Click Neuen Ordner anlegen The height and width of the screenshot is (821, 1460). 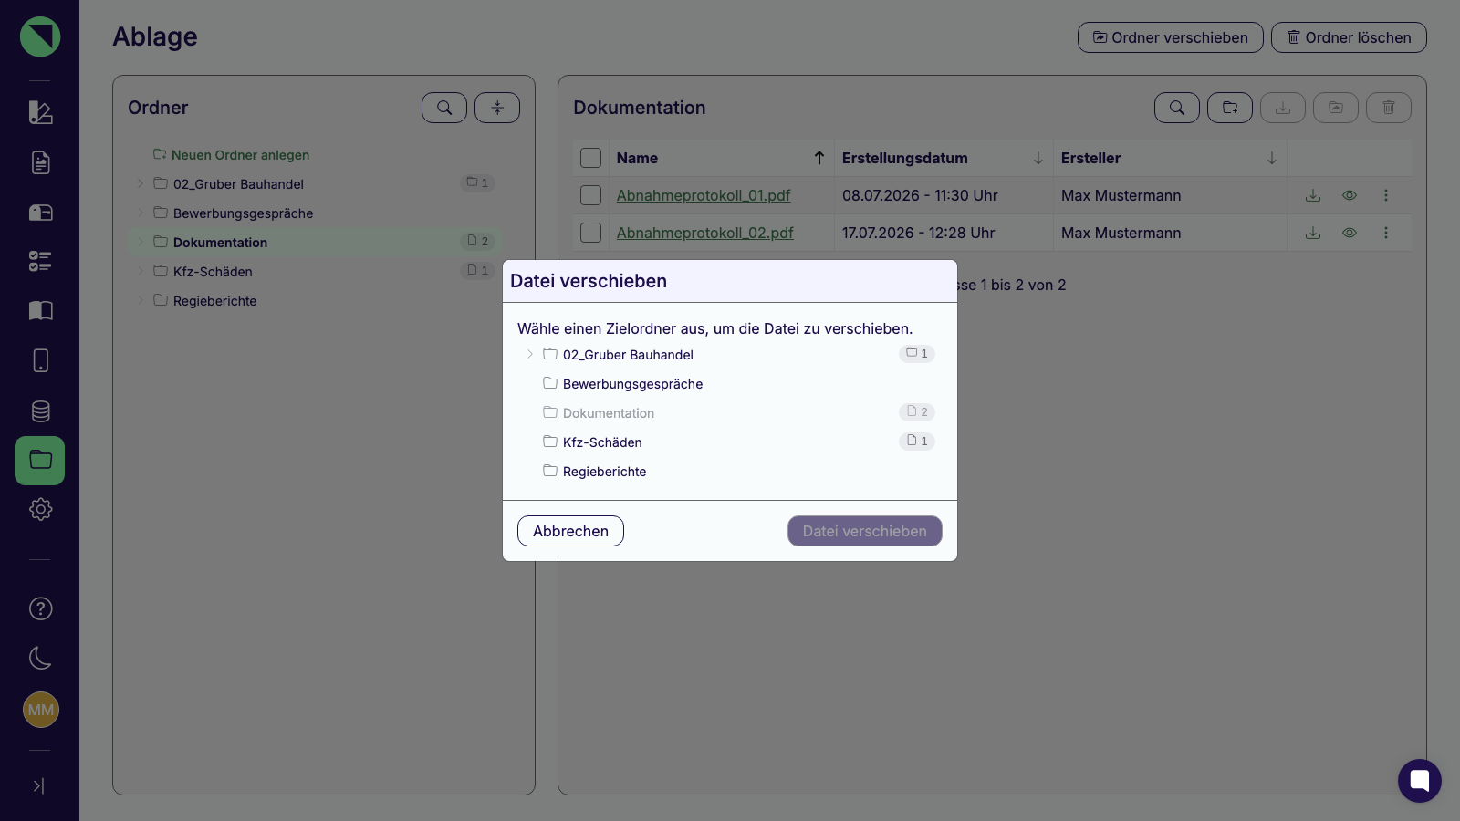point(231,155)
